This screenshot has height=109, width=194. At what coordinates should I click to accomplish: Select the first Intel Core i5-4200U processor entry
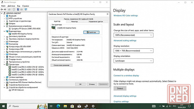28,67
